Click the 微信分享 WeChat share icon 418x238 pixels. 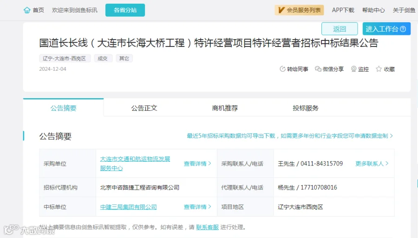(x=318, y=69)
